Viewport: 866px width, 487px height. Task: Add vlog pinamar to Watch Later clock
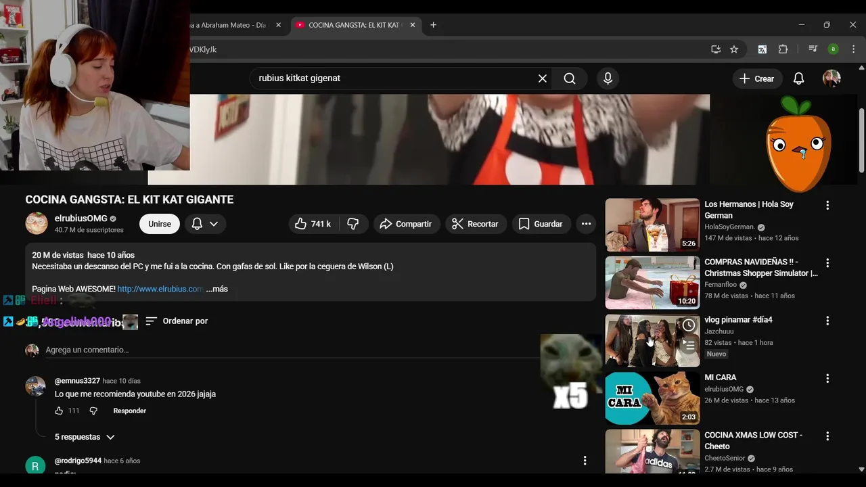tap(689, 325)
